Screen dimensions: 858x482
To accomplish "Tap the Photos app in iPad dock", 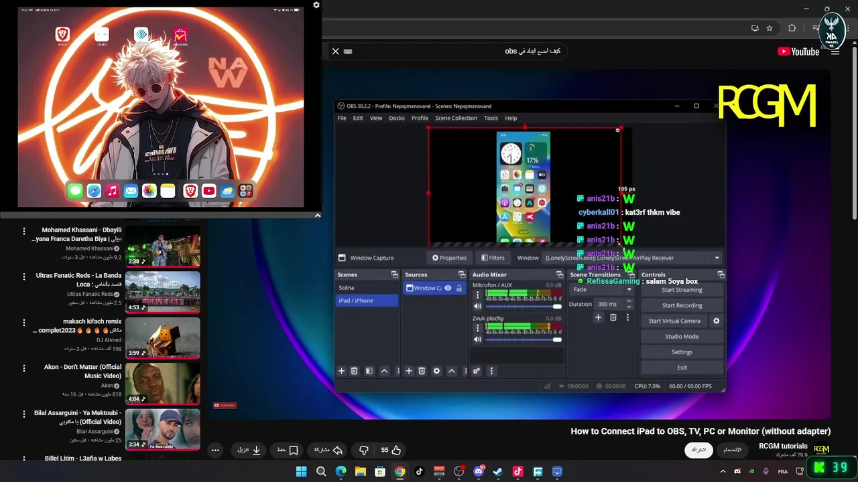I will point(149,191).
